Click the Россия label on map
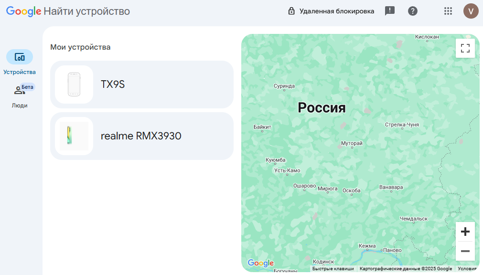 click(x=322, y=107)
